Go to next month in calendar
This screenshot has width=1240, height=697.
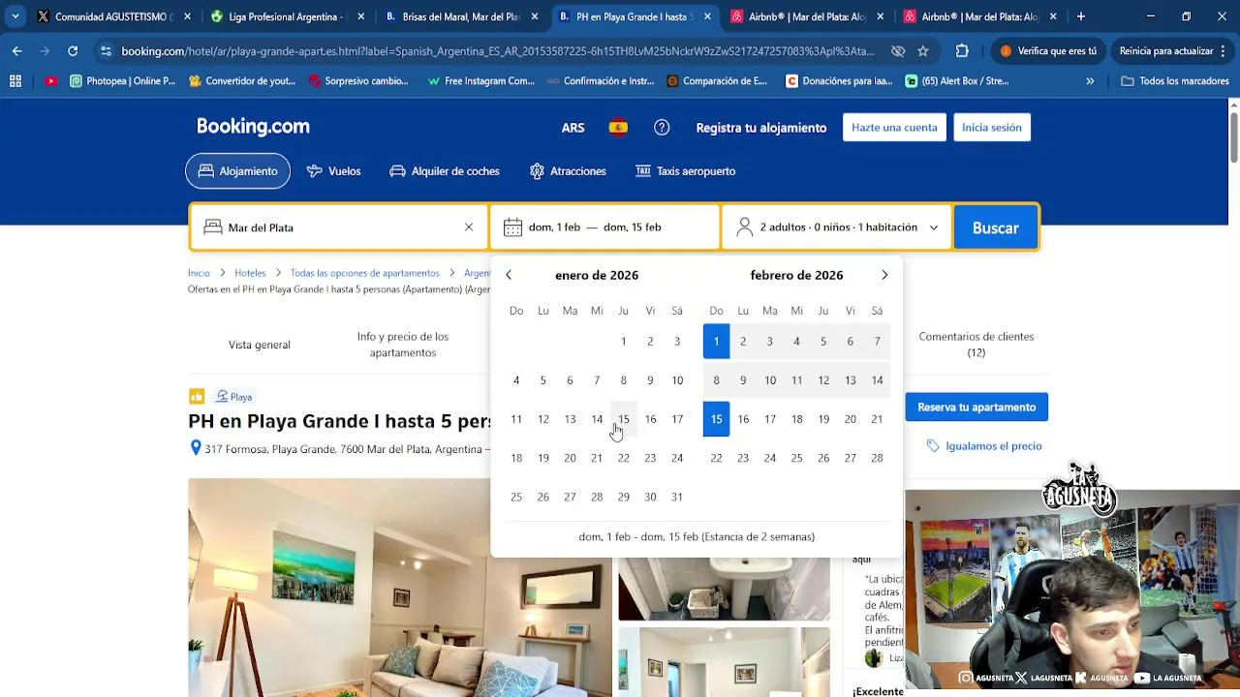[884, 276]
